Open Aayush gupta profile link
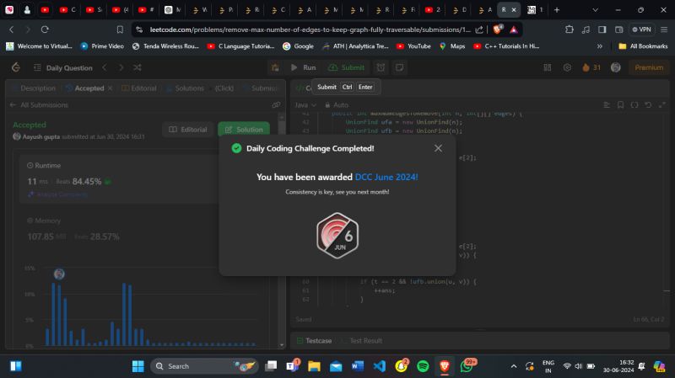 (40, 136)
